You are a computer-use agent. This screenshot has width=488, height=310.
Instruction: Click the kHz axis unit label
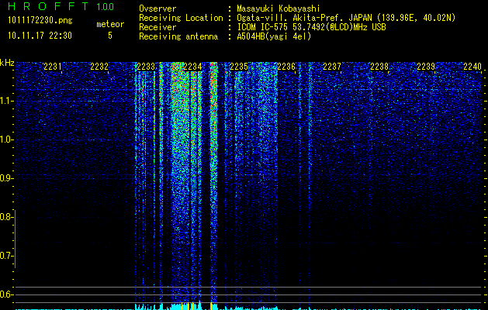click(8, 63)
